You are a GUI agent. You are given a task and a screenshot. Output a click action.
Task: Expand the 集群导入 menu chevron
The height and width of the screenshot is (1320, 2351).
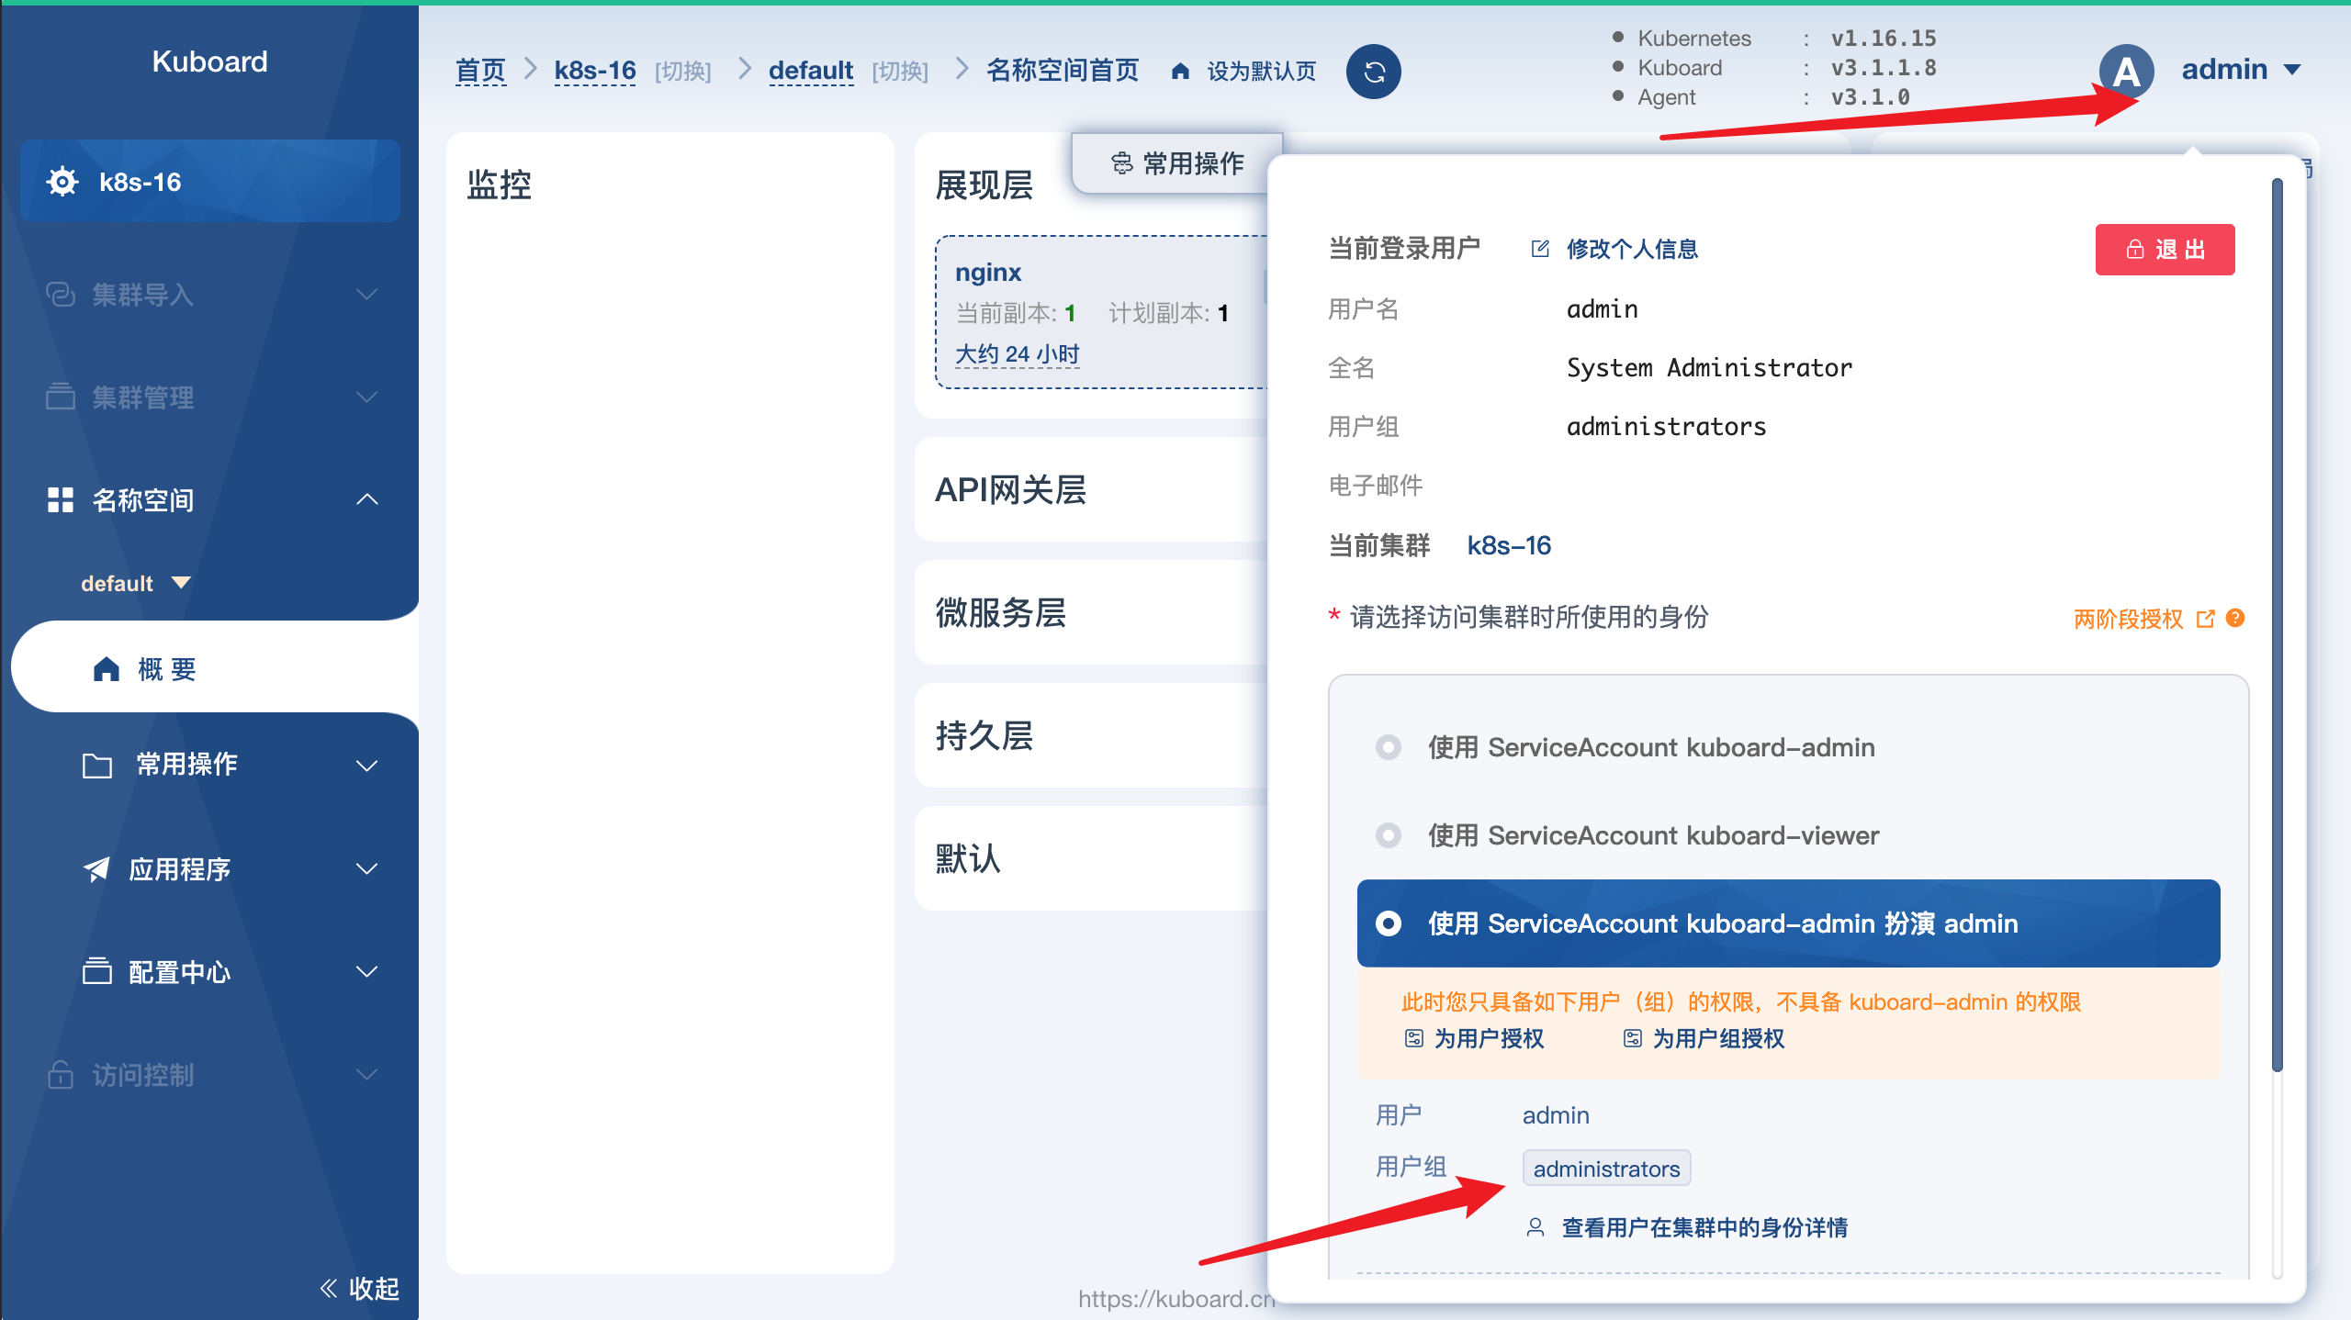[367, 295]
